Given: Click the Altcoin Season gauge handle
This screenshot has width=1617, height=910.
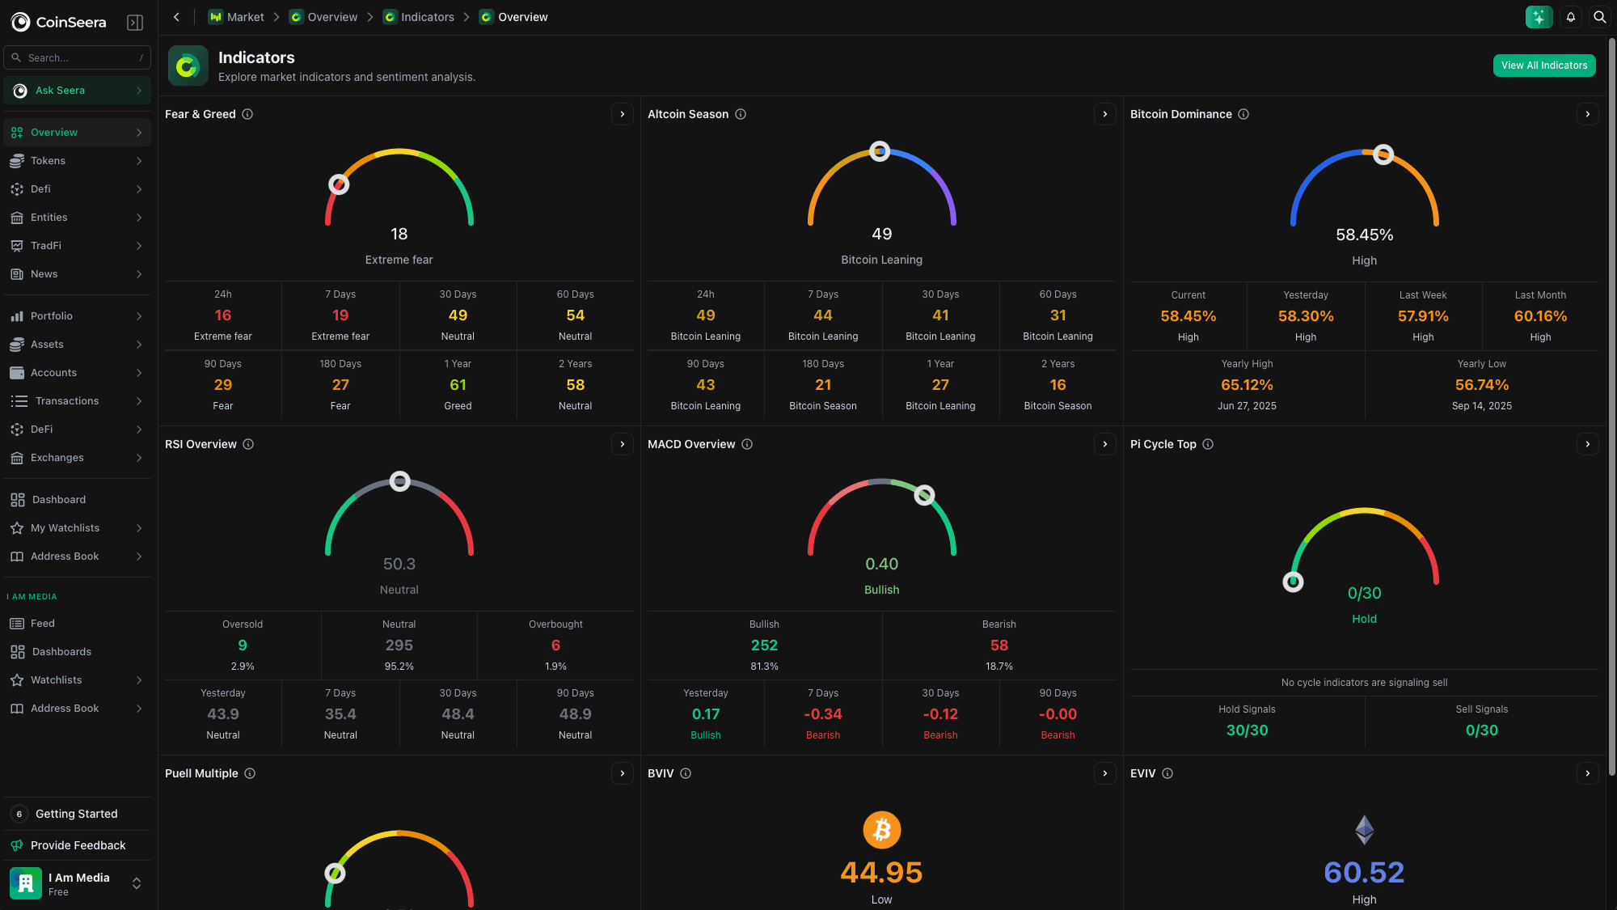Looking at the screenshot, I should pyautogui.click(x=880, y=151).
